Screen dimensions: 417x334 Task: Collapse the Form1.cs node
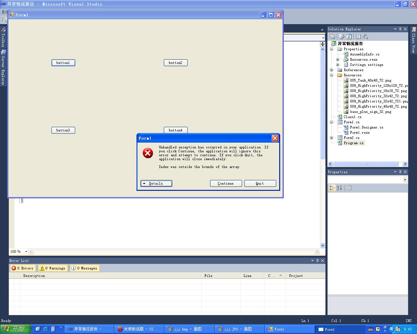[x=332, y=122]
